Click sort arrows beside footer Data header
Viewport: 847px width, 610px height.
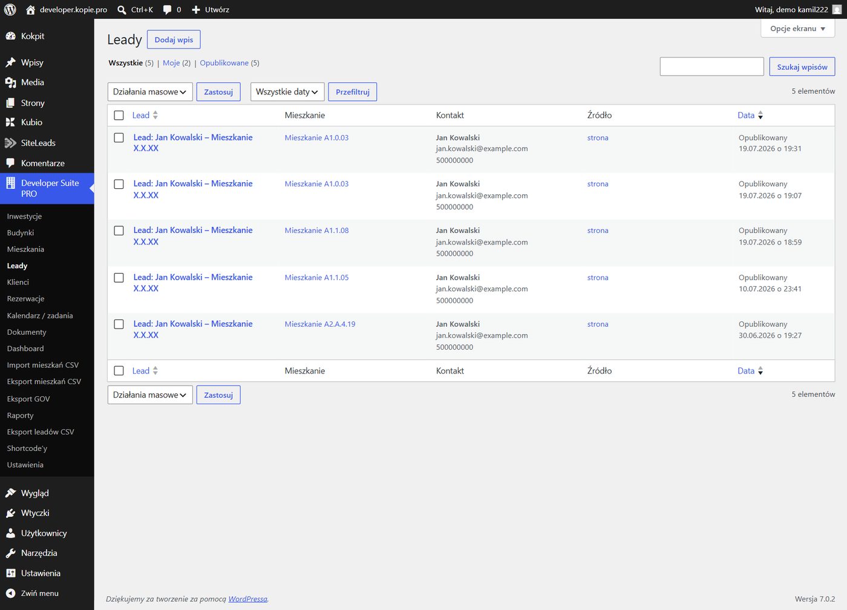(x=760, y=370)
